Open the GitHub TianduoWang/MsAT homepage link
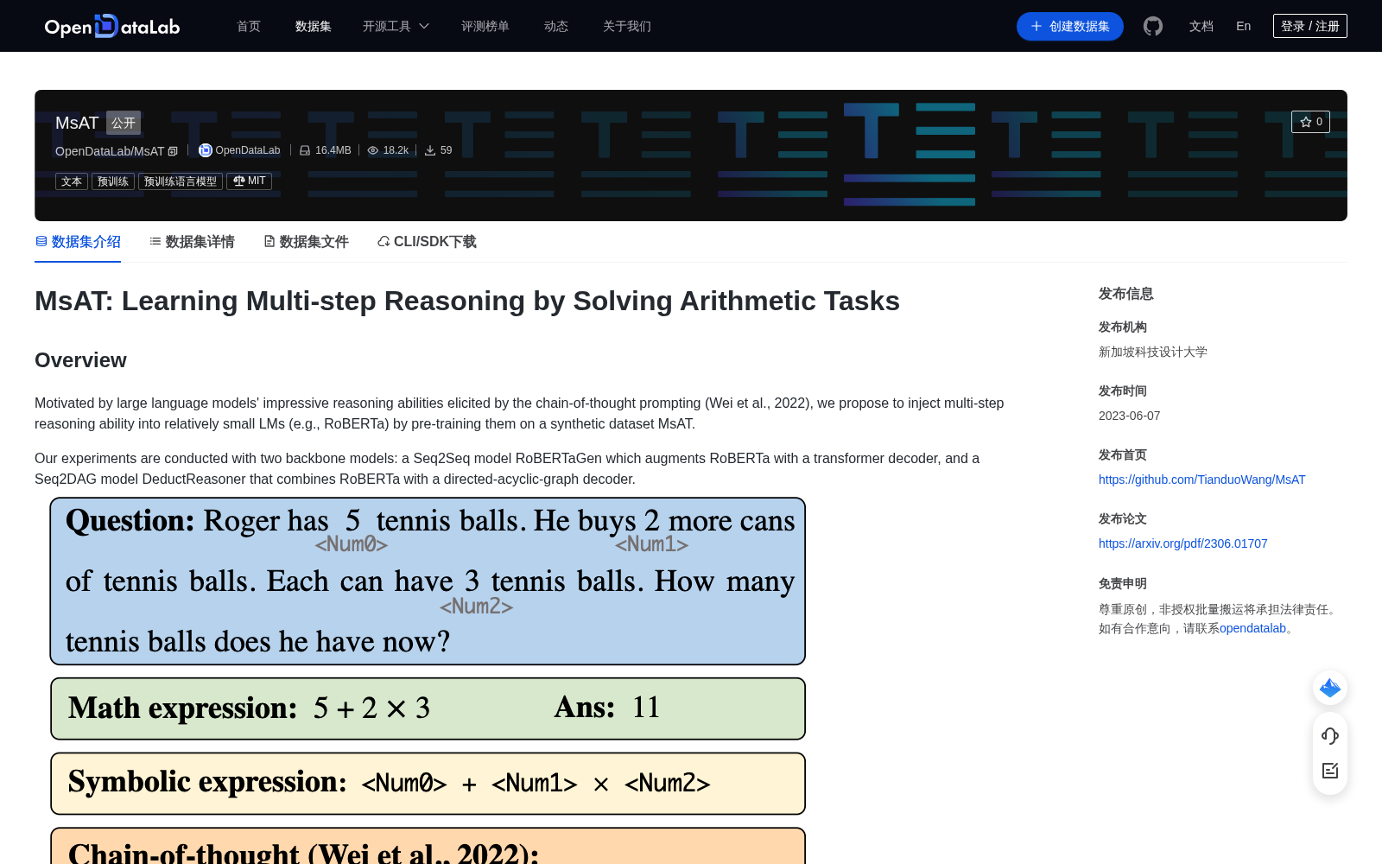 [1202, 480]
